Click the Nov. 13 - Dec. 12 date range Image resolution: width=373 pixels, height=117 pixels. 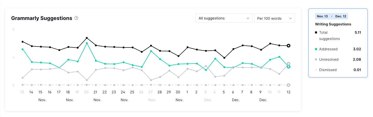point(331,16)
